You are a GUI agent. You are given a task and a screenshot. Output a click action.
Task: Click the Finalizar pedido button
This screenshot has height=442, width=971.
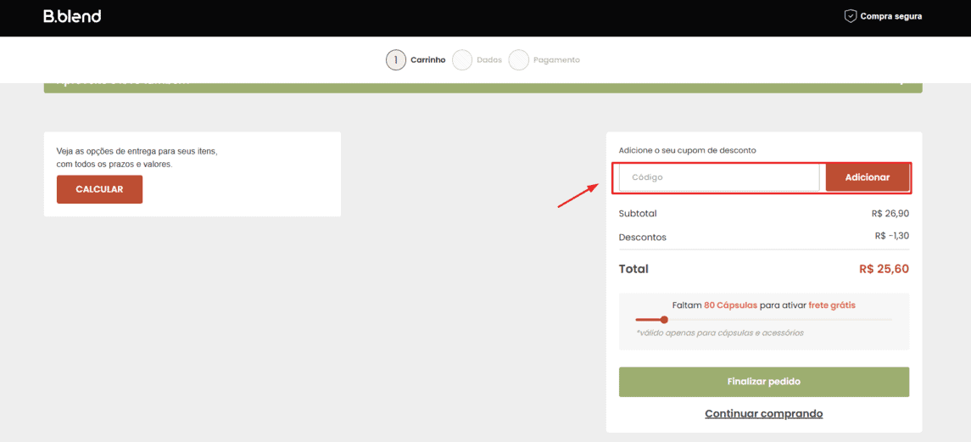click(763, 382)
